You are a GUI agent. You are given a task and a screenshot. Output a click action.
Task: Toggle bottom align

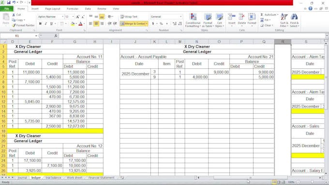[x=102, y=16]
